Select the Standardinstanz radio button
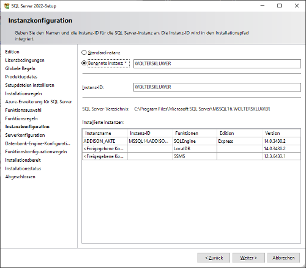The image size is (306, 268). 84,53
